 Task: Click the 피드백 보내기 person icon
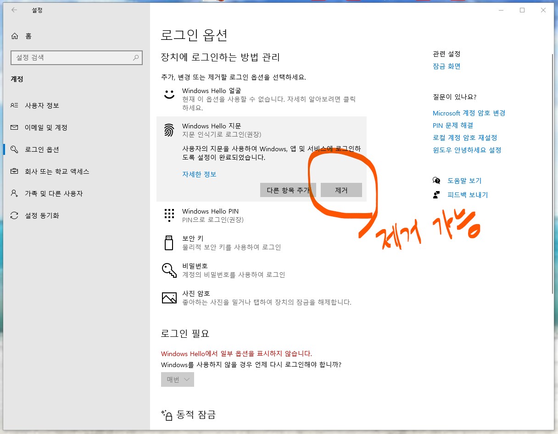click(x=436, y=195)
